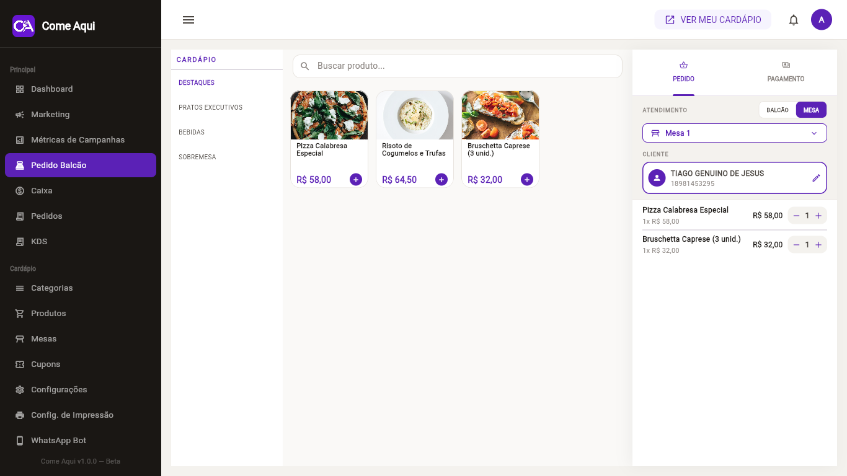
Task: Switch to the Pagamento tab
Action: (x=786, y=73)
